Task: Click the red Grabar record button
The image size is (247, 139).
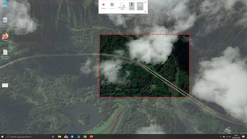Action: tap(103, 6)
